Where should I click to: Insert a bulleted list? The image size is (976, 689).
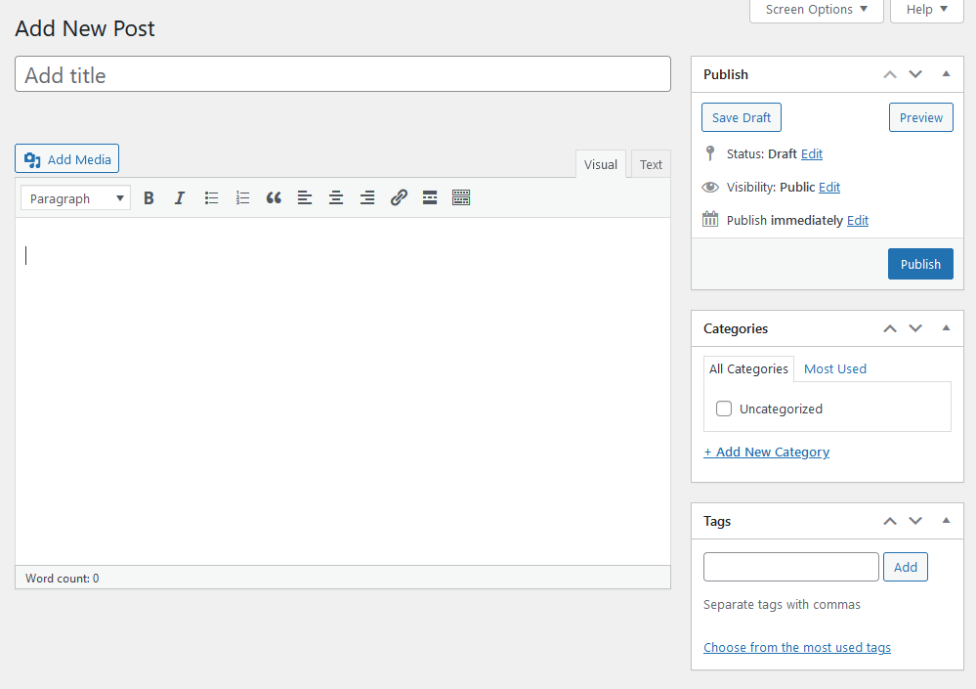pos(211,198)
